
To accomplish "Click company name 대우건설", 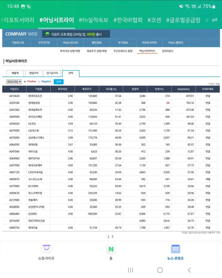I will pyautogui.click(x=33, y=152).
